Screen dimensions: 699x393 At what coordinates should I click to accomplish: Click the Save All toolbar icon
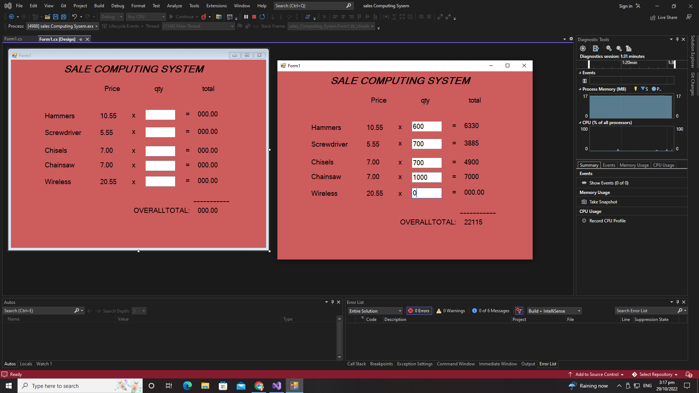click(63, 17)
